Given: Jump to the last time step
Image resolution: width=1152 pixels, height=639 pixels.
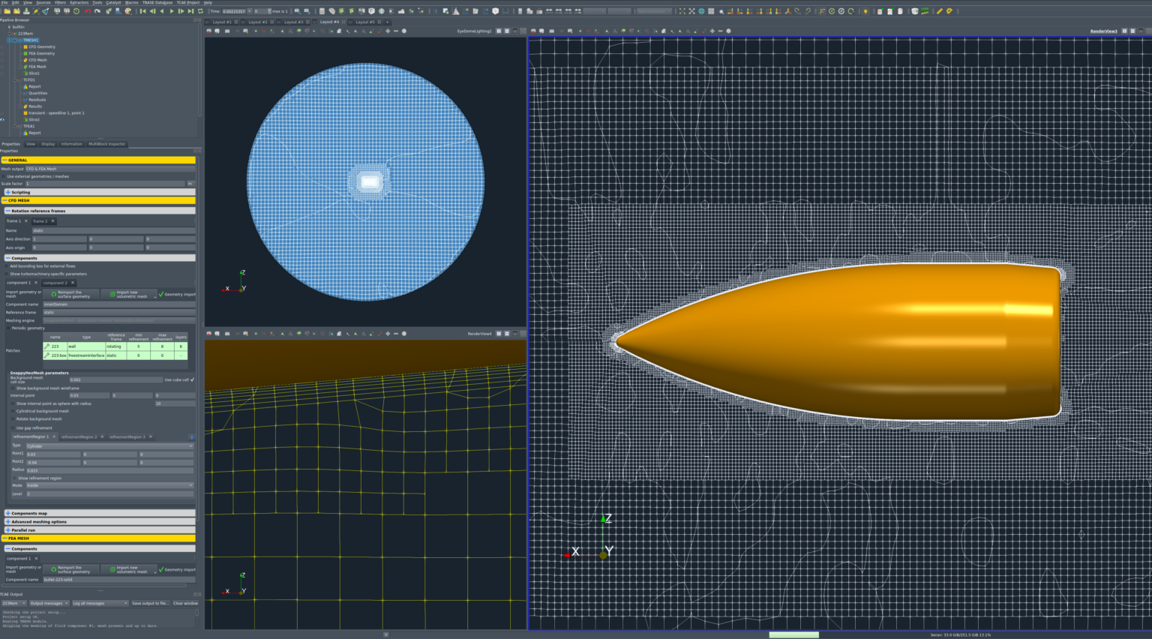Looking at the screenshot, I should tap(190, 10).
